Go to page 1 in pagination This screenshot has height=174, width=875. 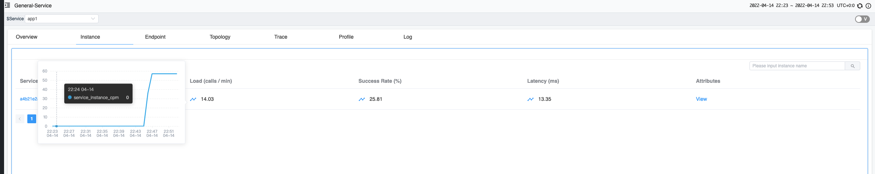coord(32,119)
